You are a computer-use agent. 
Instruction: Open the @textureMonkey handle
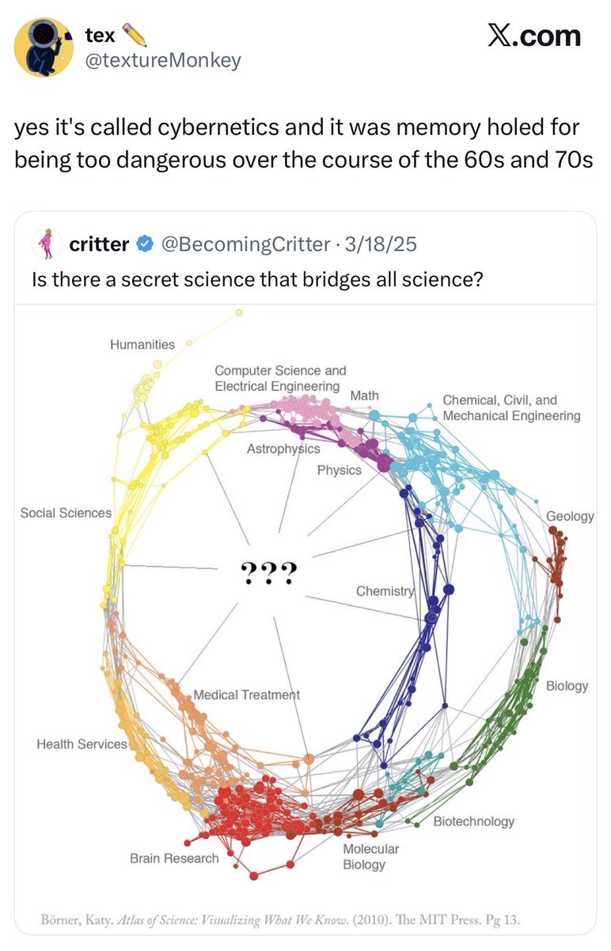[162, 61]
